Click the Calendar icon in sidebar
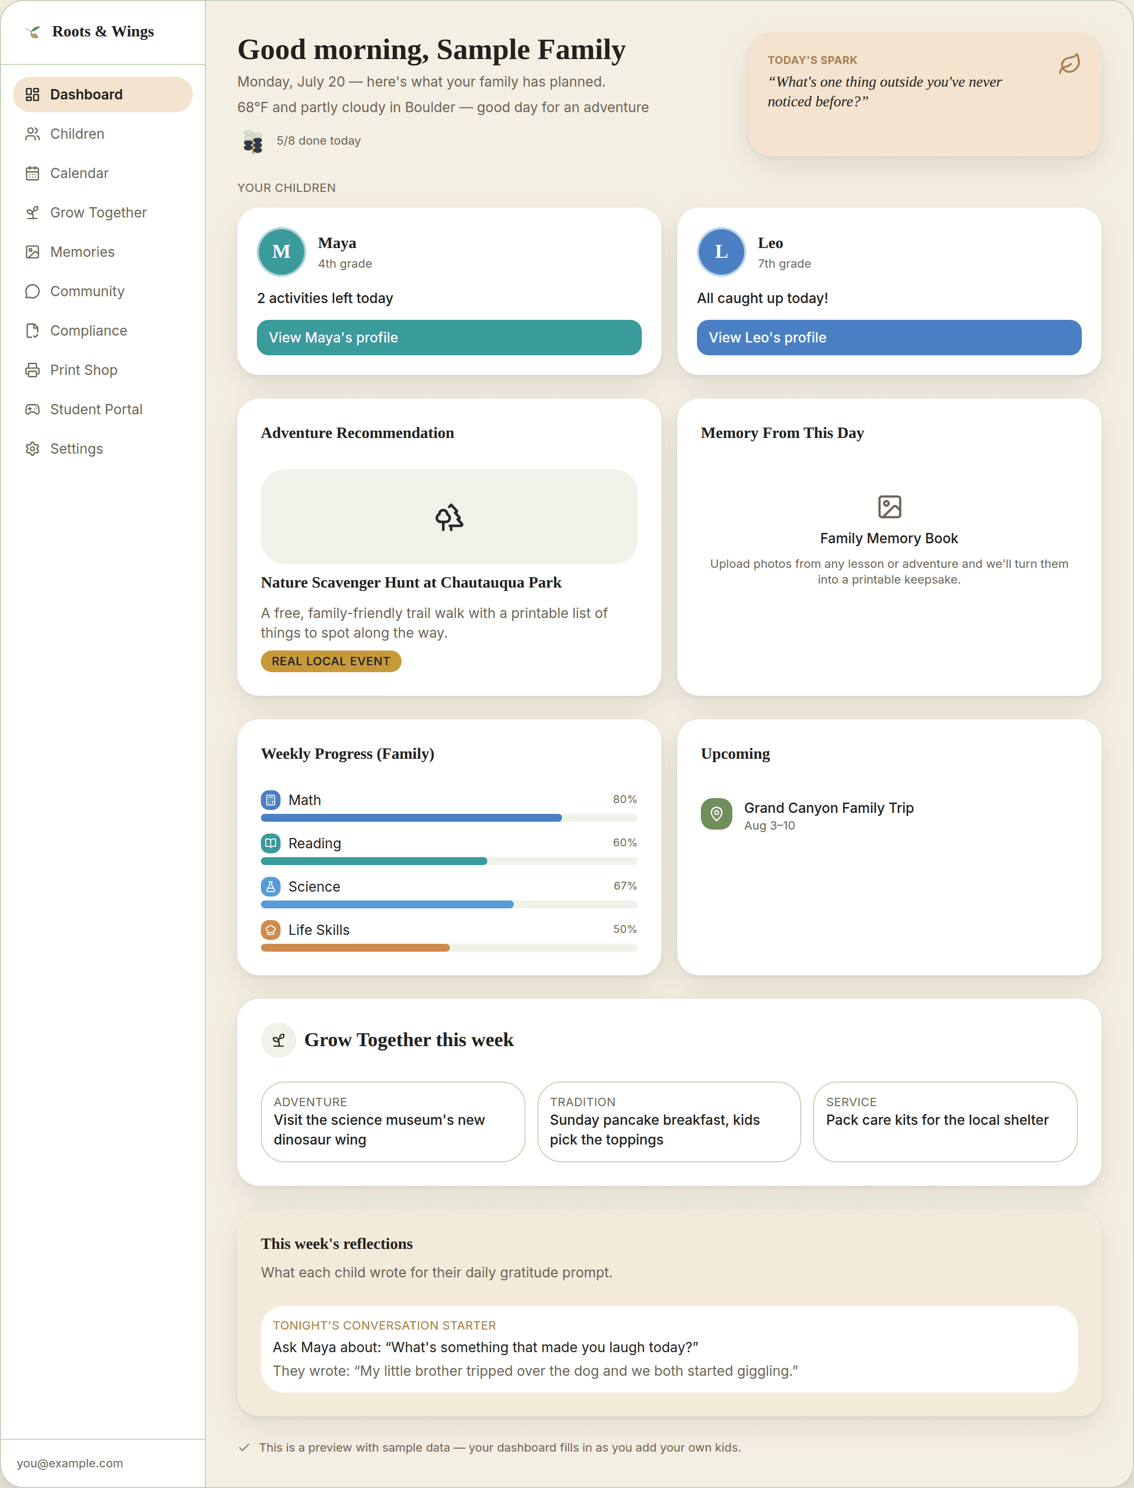 tap(32, 173)
